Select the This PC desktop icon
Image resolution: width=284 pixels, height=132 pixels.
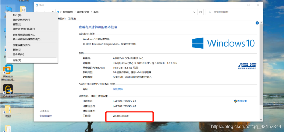[8, 9]
